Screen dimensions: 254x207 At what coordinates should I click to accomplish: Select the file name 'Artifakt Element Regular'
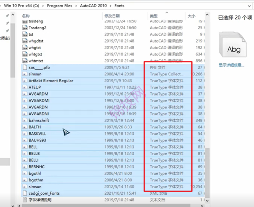51,81
